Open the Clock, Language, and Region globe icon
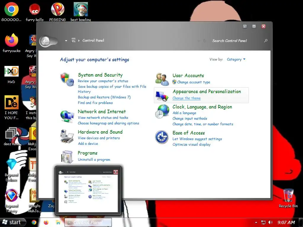This screenshot has height=227, width=303. click(x=162, y=111)
